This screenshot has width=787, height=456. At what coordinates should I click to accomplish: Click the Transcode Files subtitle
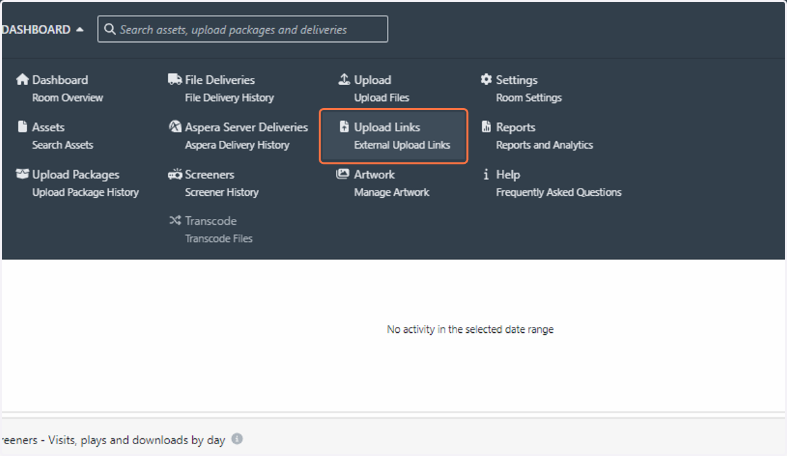pos(218,238)
